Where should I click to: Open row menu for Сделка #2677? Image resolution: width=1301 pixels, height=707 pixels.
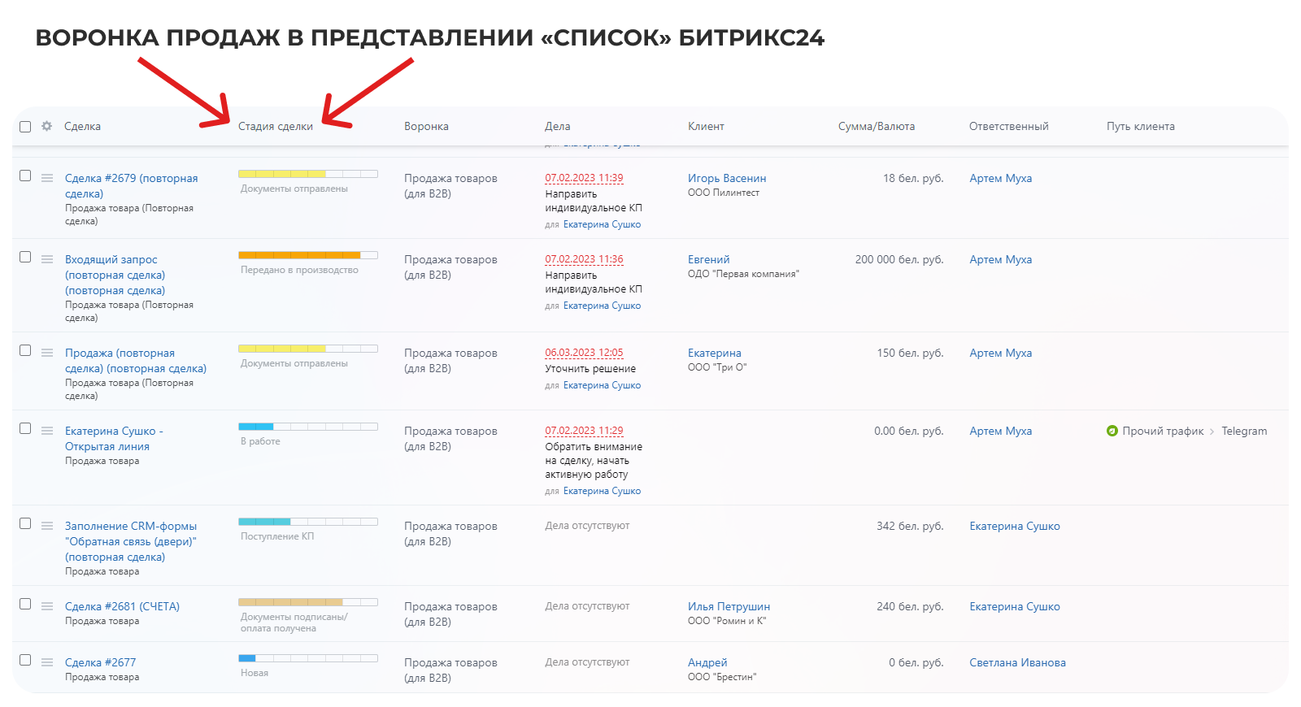(47, 662)
